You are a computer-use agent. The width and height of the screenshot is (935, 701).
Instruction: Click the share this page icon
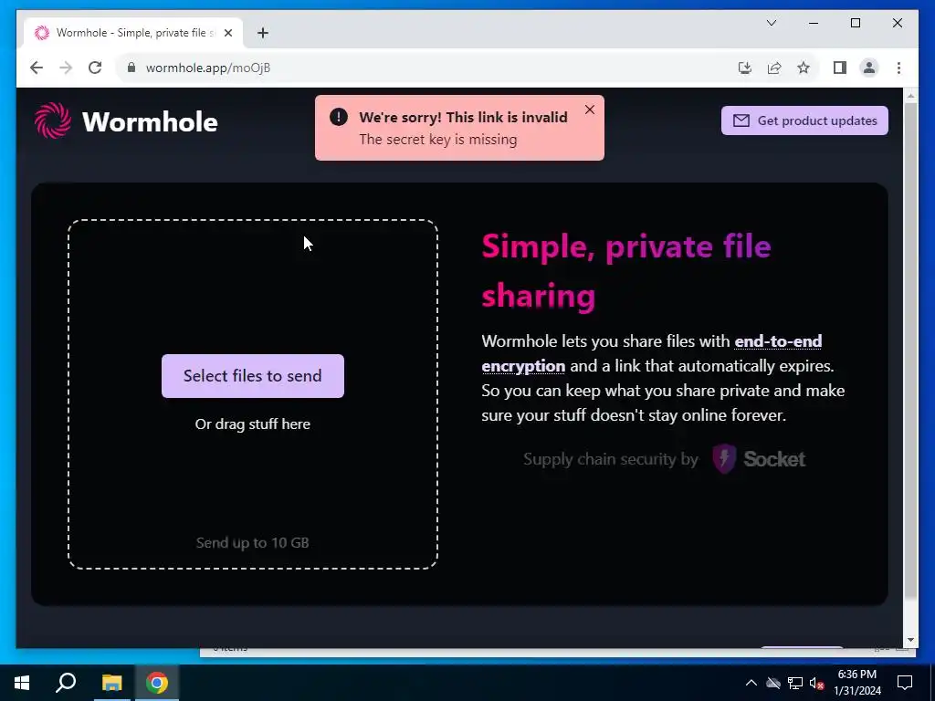tap(774, 68)
